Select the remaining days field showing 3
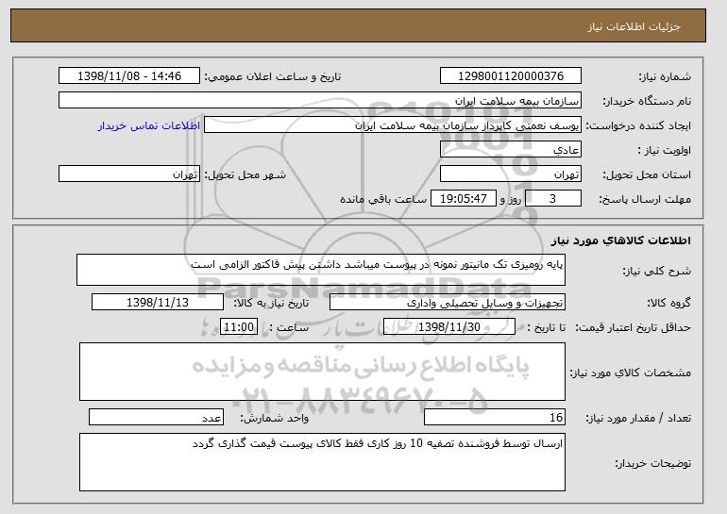 553,199
